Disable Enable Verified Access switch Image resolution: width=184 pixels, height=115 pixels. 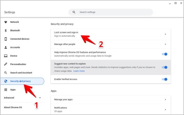pyautogui.click(x=164, y=79)
